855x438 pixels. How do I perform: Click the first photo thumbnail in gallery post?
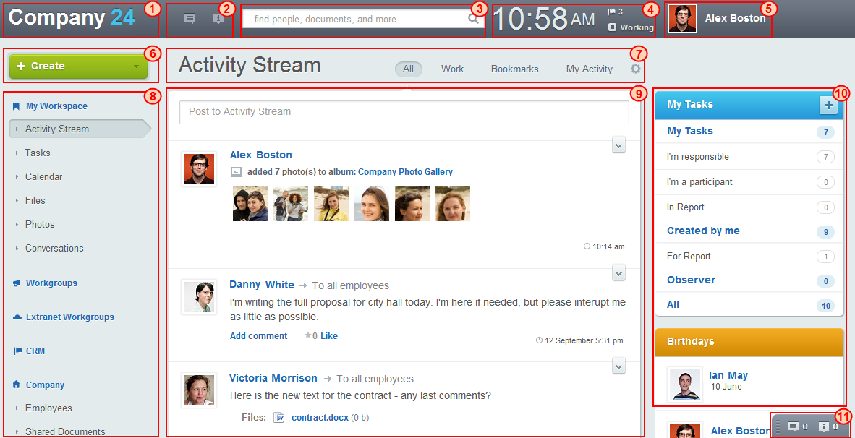250,204
